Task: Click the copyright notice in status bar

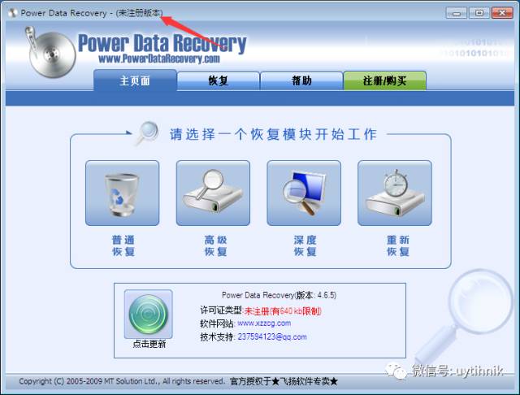Action: coord(122,381)
